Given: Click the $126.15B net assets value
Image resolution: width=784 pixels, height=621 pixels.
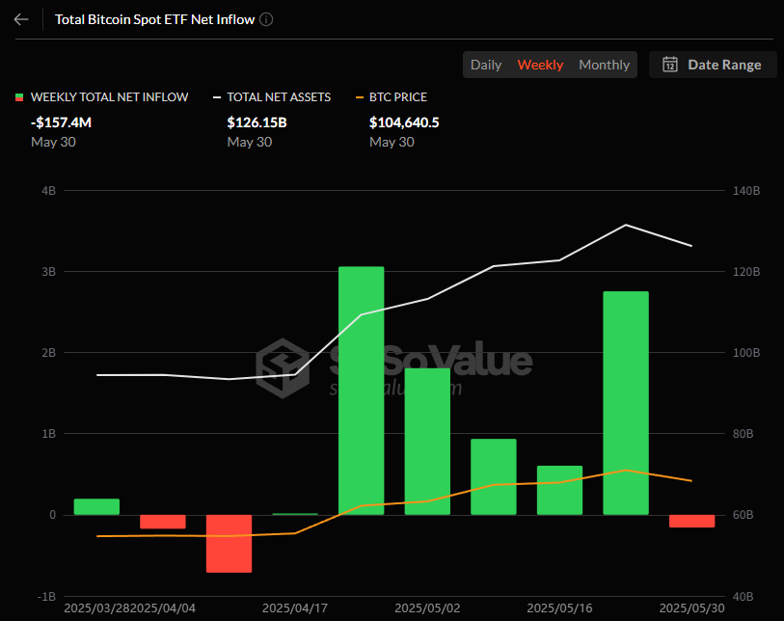Looking at the screenshot, I should point(257,122).
